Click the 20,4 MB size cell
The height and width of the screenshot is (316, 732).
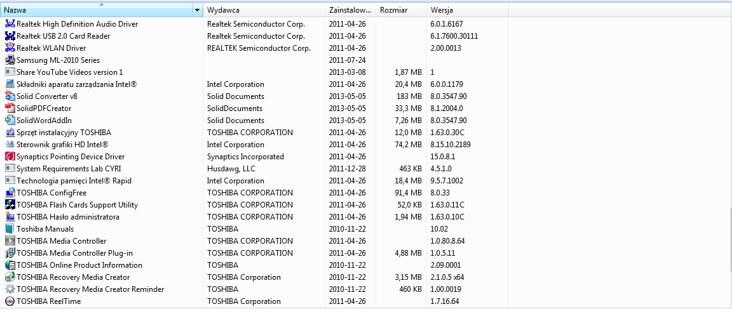pyautogui.click(x=408, y=84)
